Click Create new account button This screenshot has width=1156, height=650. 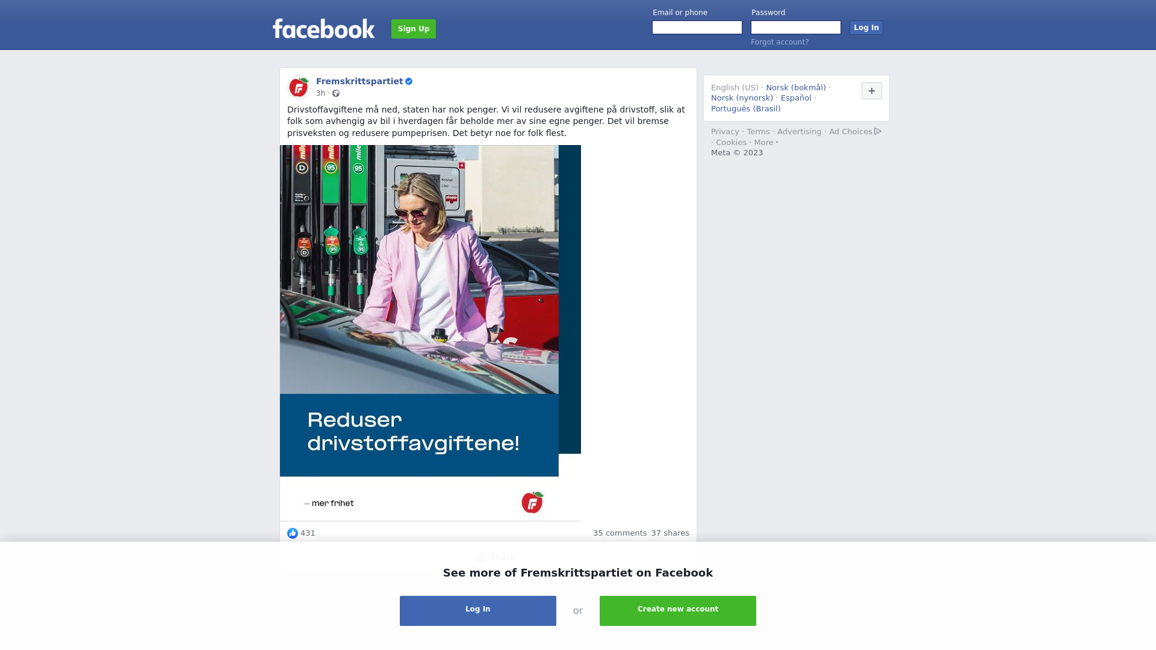[678, 611]
